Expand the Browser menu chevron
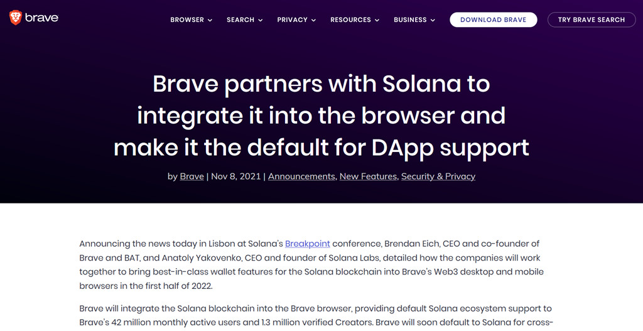 pyautogui.click(x=210, y=20)
